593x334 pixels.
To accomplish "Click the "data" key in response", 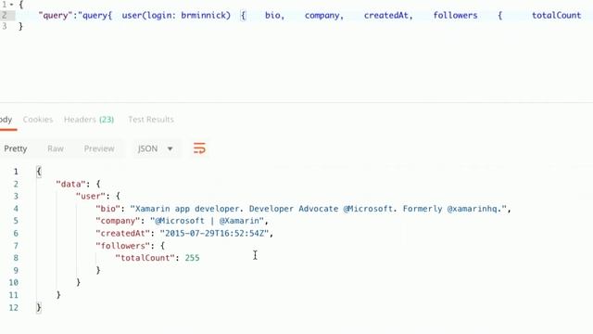I will [70, 184].
